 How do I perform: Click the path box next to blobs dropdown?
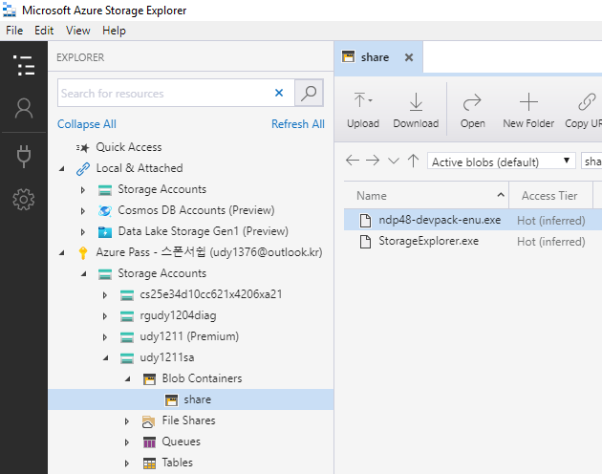coord(591,162)
